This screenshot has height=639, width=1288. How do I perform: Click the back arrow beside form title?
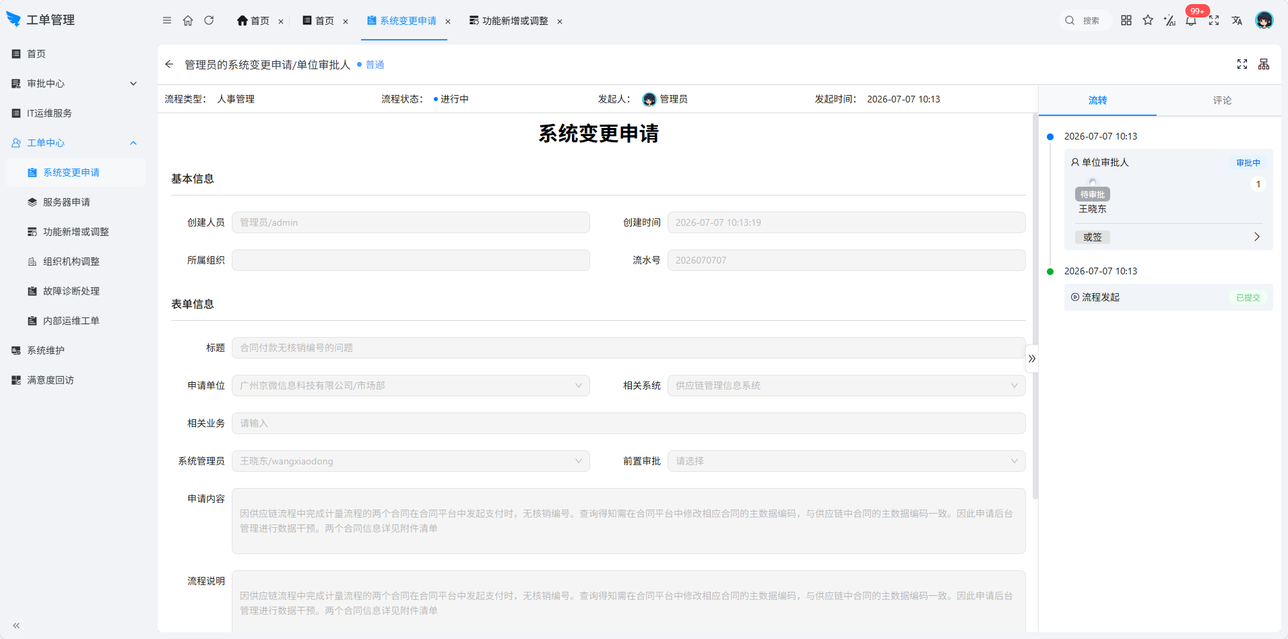click(169, 64)
